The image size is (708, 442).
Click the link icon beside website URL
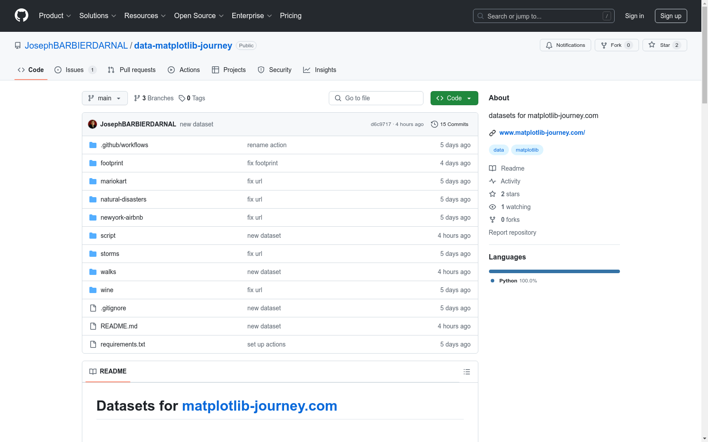493,133
